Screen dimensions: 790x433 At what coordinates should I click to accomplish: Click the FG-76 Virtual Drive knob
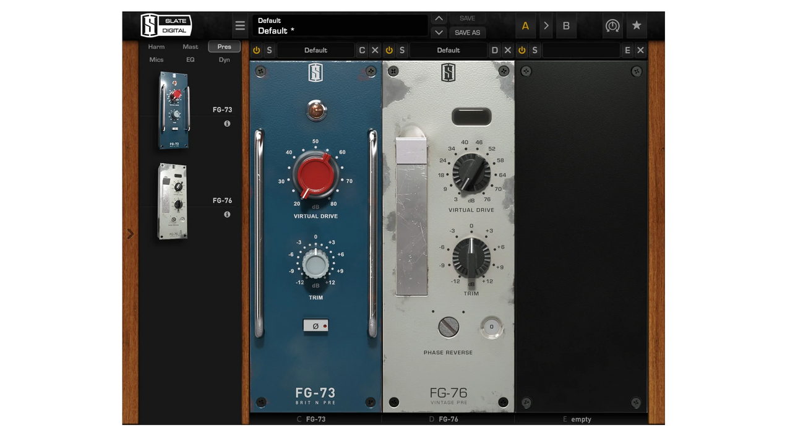(x=471, y=173)
